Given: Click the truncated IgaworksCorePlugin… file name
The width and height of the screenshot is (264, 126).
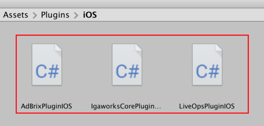Looking at the screenshot, I should 126,106.
